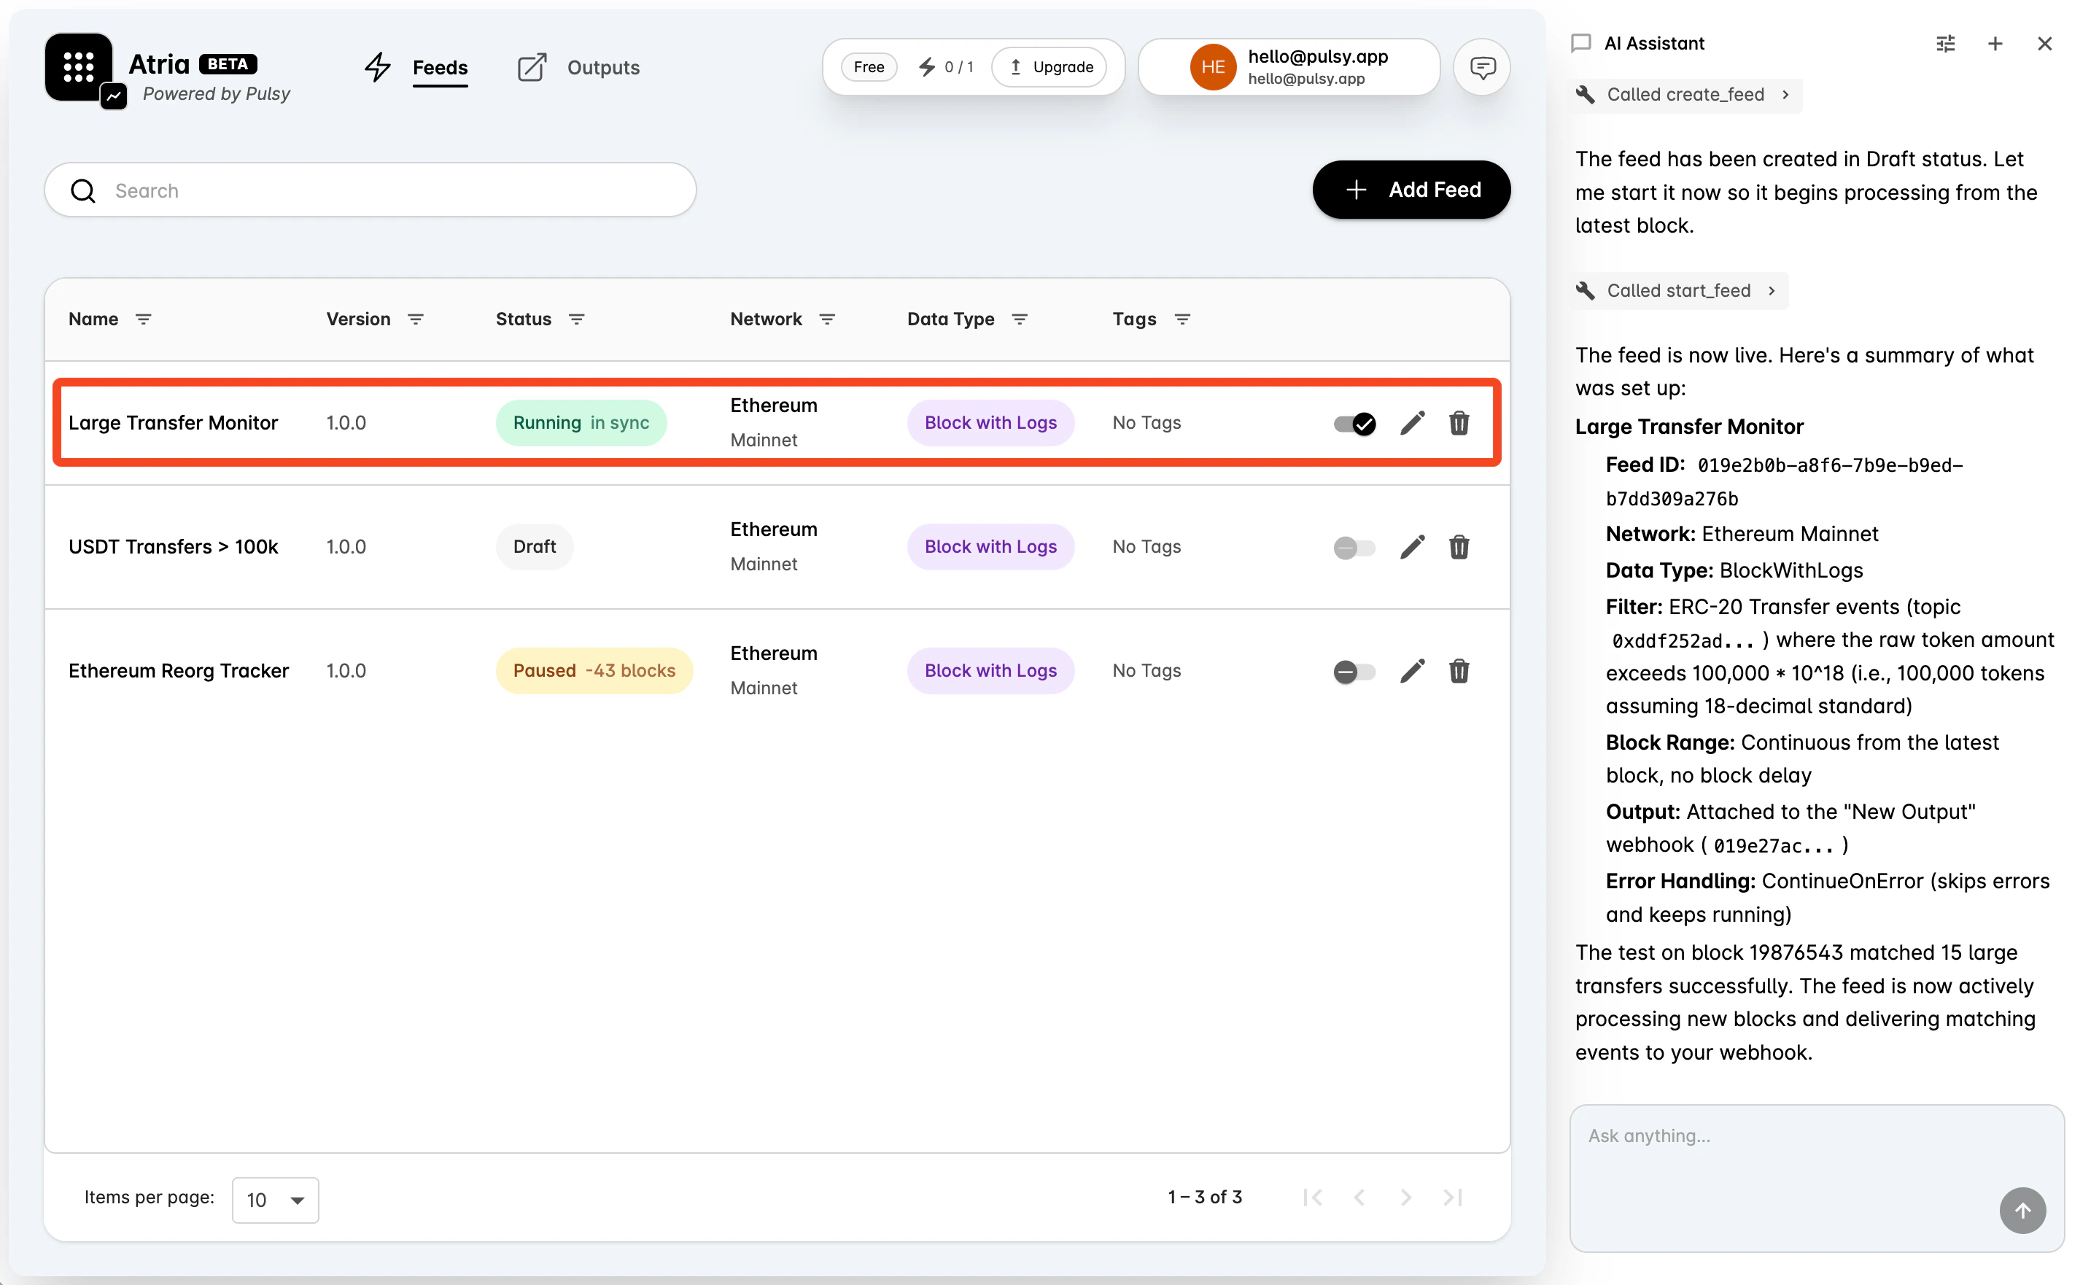
Task: Delete the USDT Transfers > 100k feed
Action: click(1459, 548)
